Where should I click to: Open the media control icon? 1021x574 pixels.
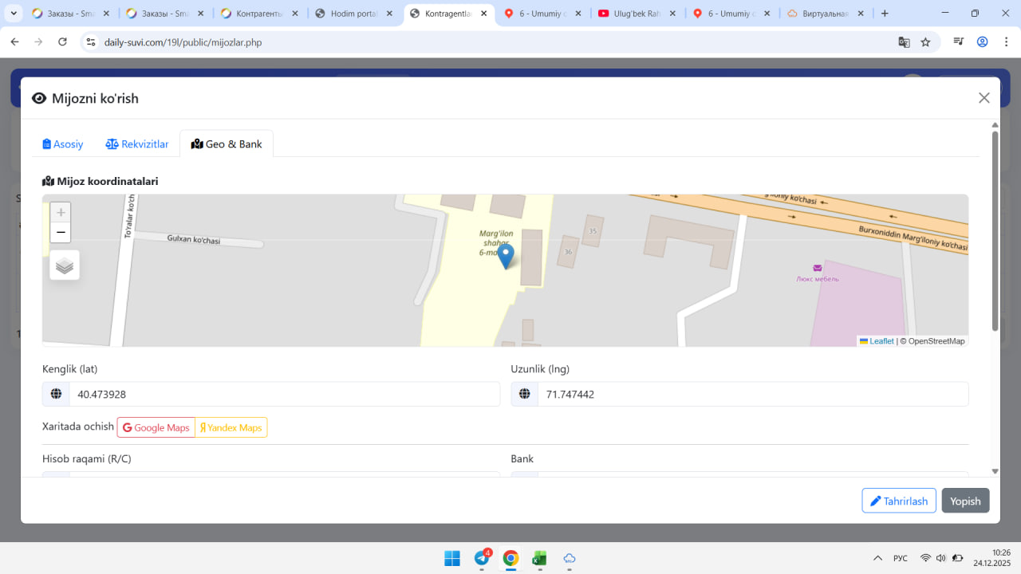959,42
